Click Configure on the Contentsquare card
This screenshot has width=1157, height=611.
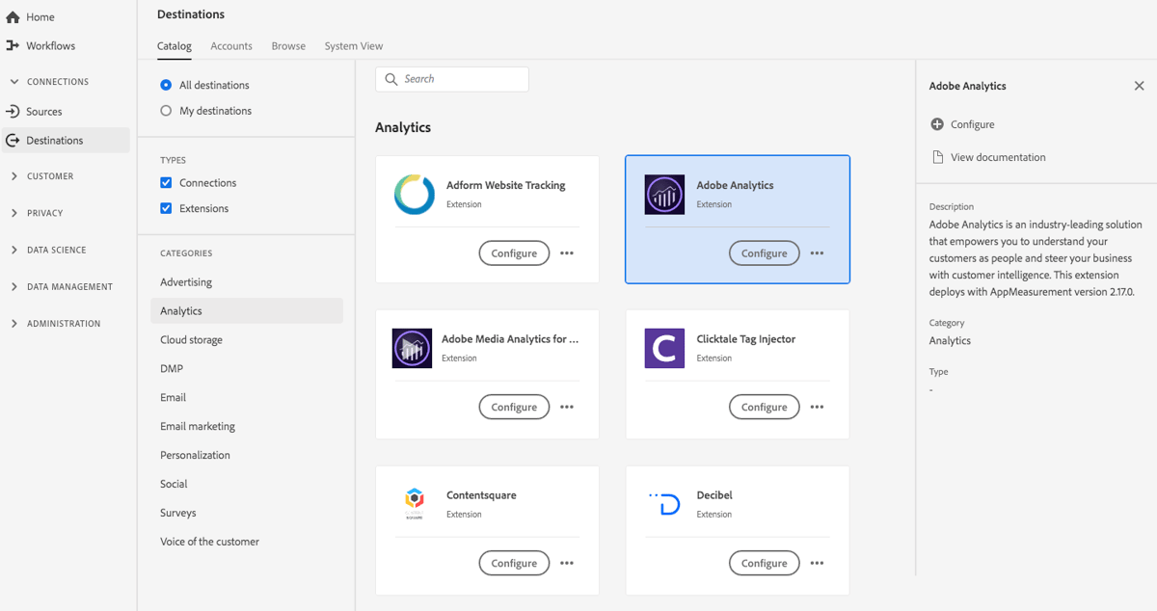coord(514,563)
